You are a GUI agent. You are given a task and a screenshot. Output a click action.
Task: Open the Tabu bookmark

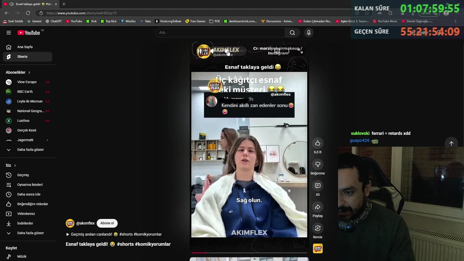tap(145, 21)
